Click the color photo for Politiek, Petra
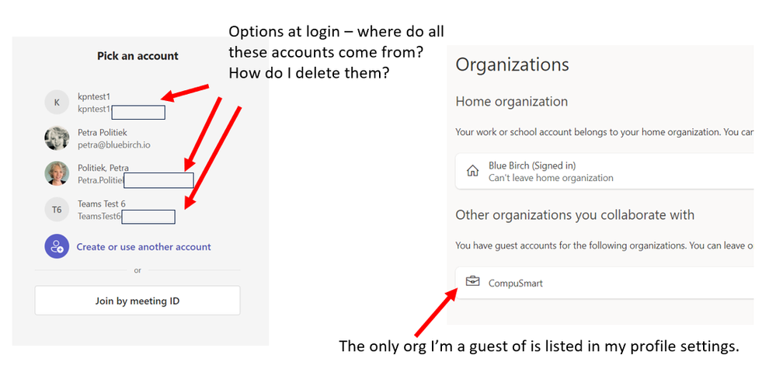Screen dimensions: 776x383 click(x=56, y=173)
